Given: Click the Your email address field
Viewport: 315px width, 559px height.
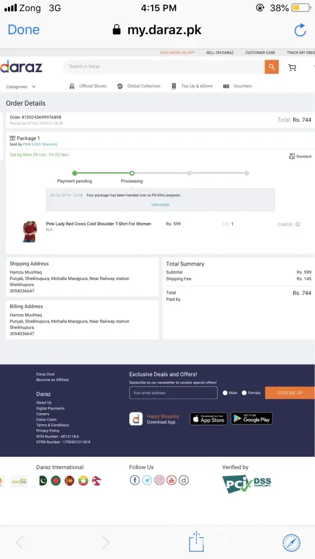Looking at the screenshot, I should [173, 393].
